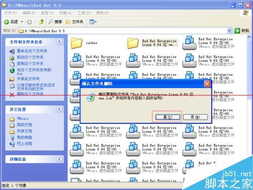Select the Red Hat Enterprise vmx.lck folder

coord(153,43)
